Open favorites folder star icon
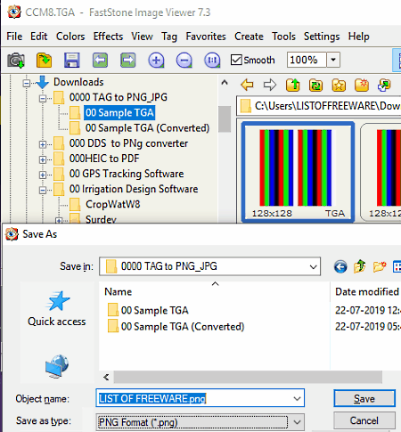Screen dimensions: 401x432 [339, 85]
